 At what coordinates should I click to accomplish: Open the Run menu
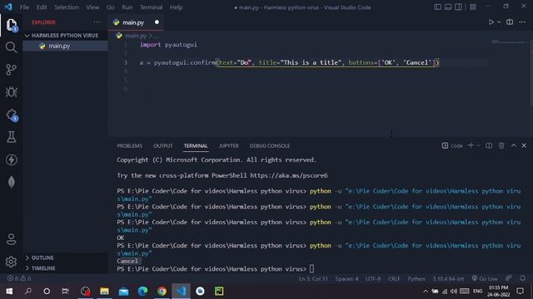tap(127, 7)
